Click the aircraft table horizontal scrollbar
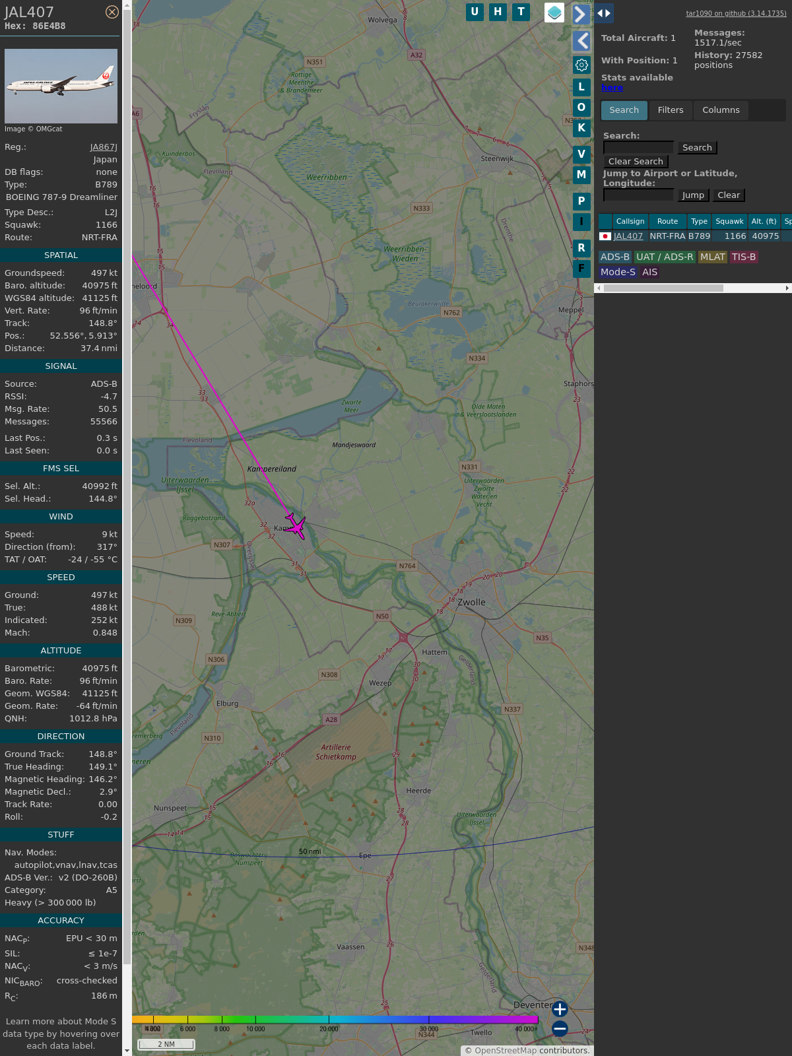Viewport: 792px width, 1056px height. tap(663, 288)
